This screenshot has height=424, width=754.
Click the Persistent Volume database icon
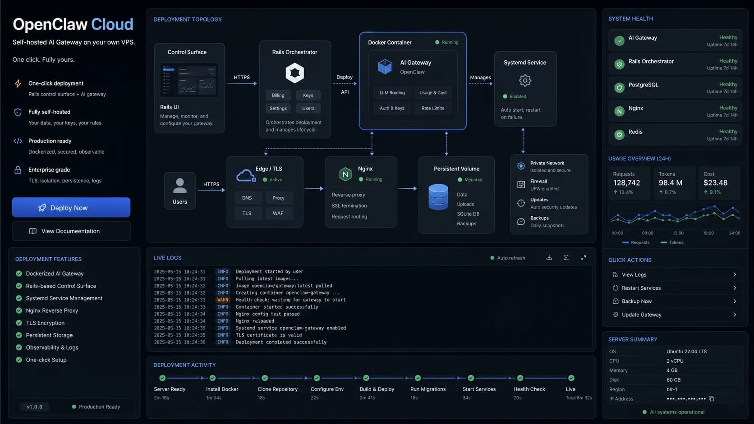click(x=438, y=197)
